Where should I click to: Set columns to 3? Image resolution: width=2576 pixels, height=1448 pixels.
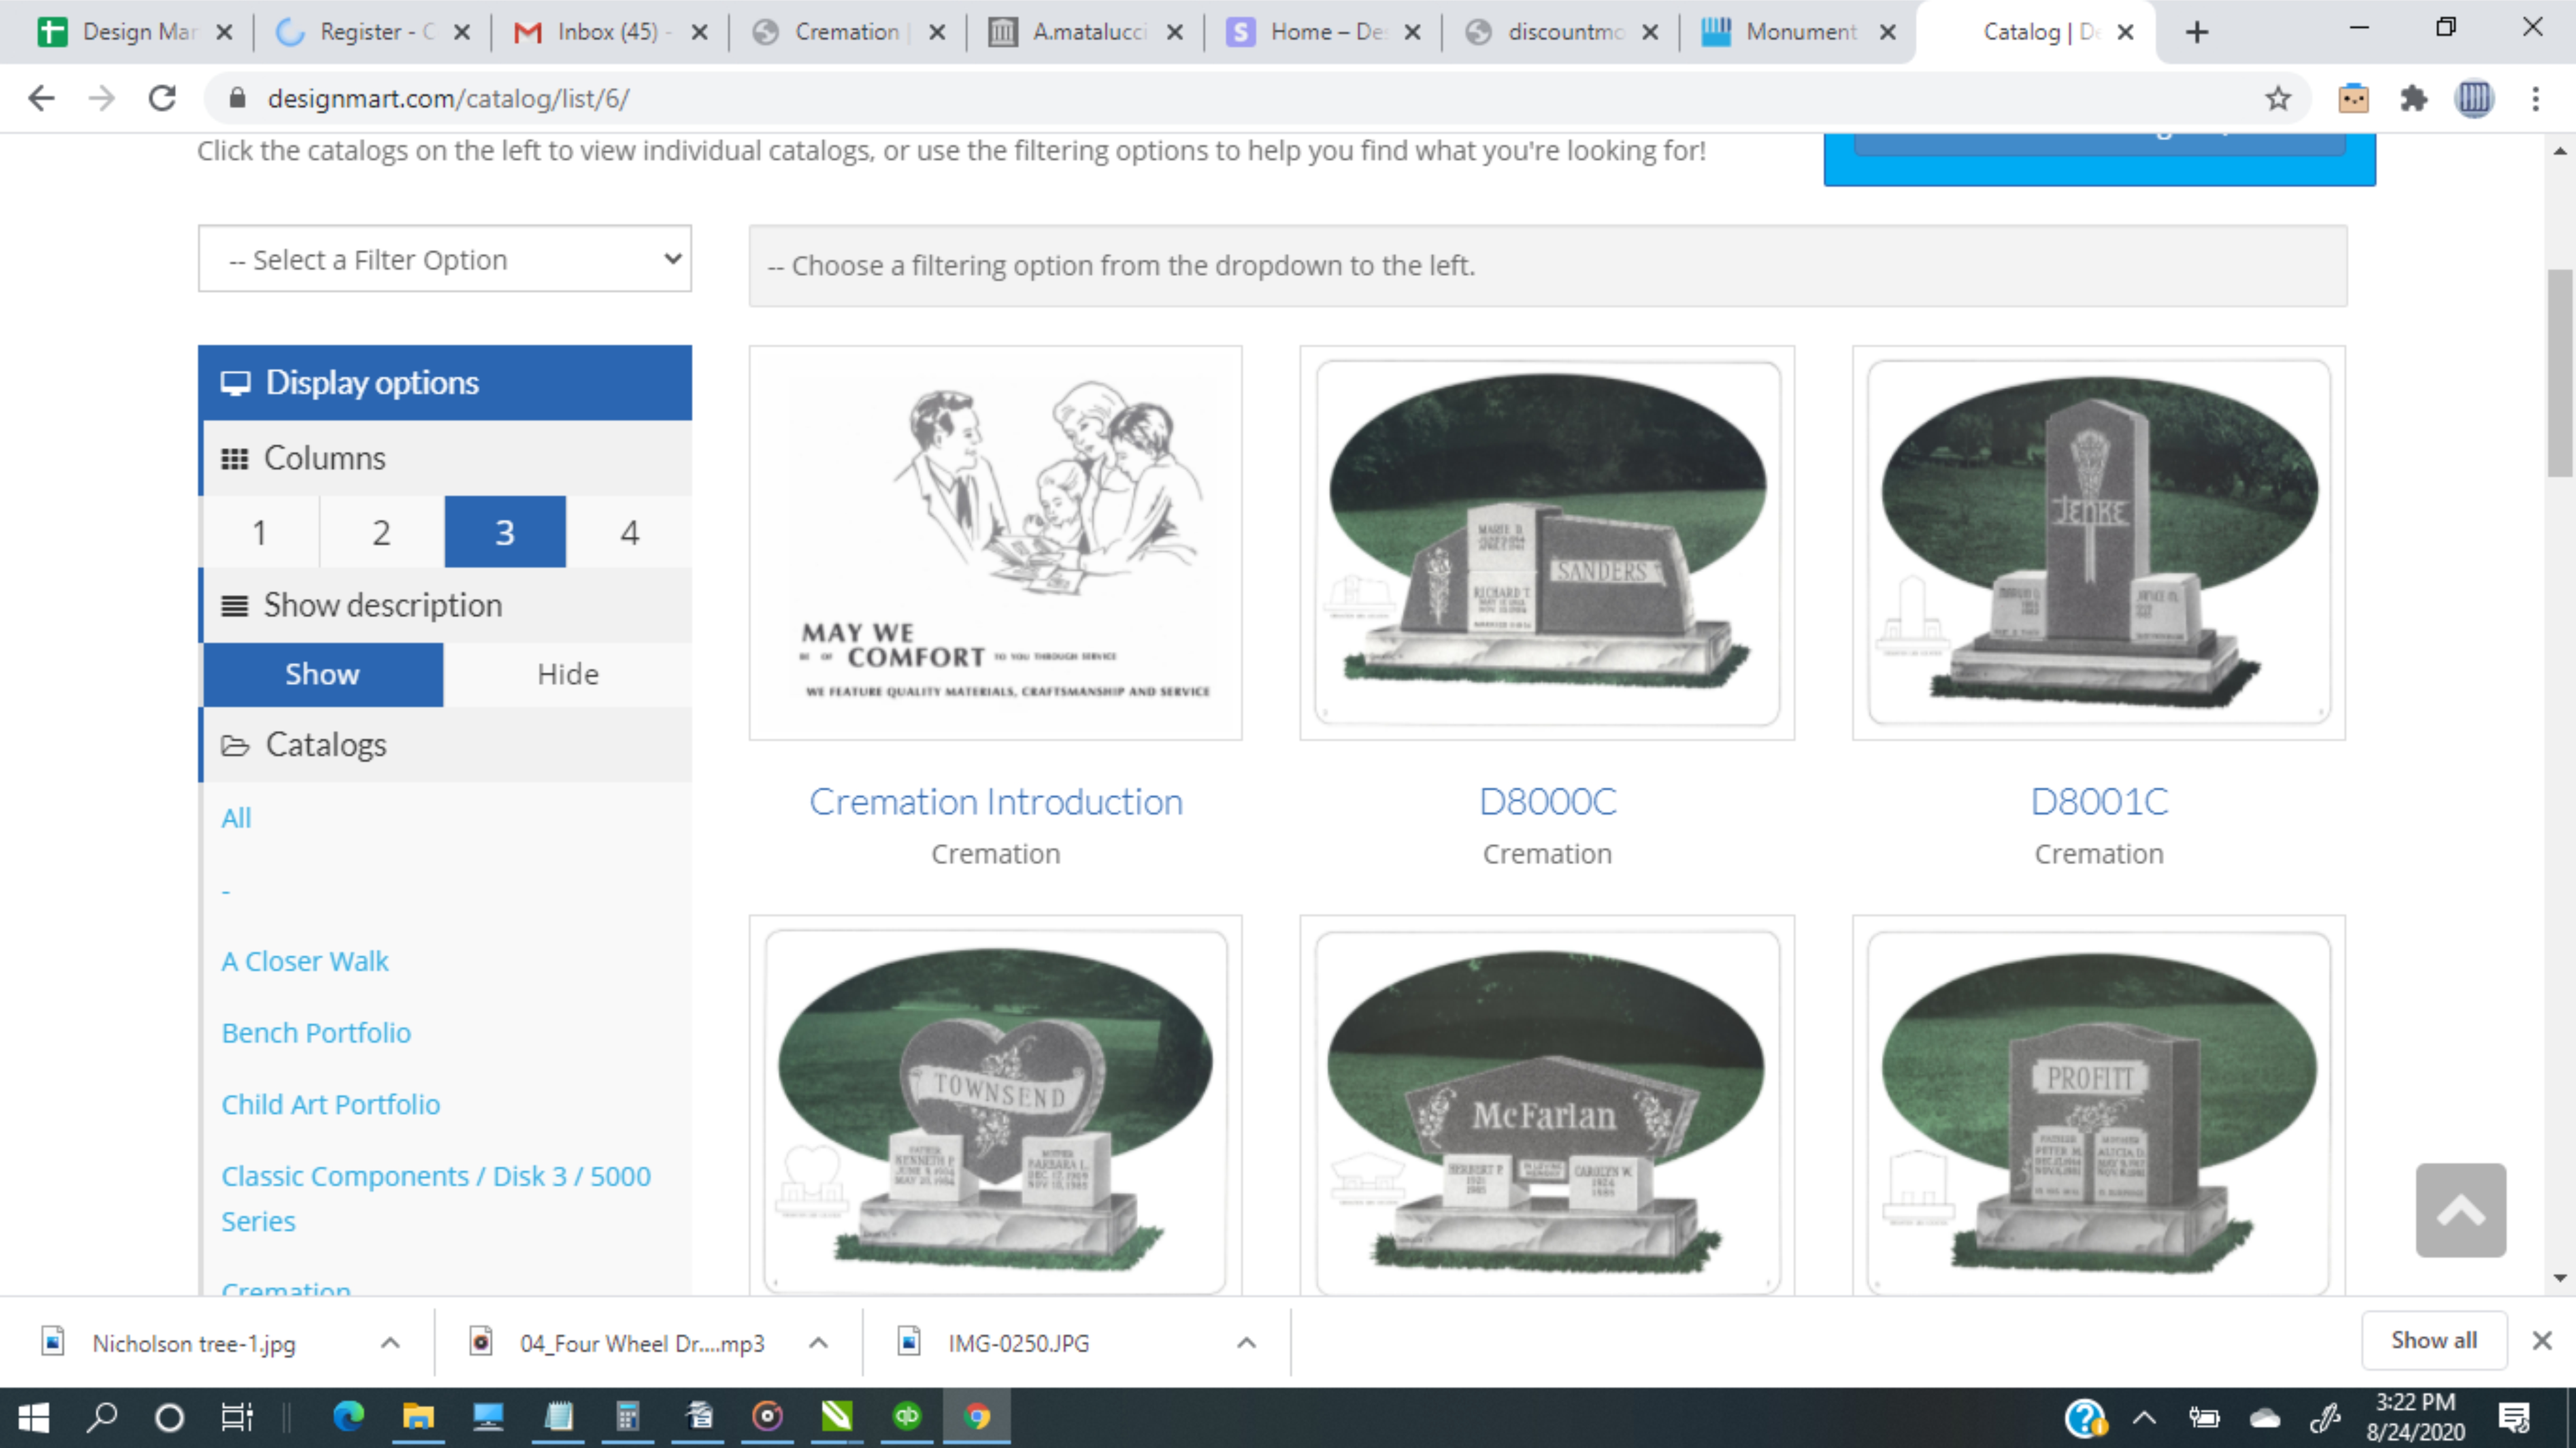point(505,532)
